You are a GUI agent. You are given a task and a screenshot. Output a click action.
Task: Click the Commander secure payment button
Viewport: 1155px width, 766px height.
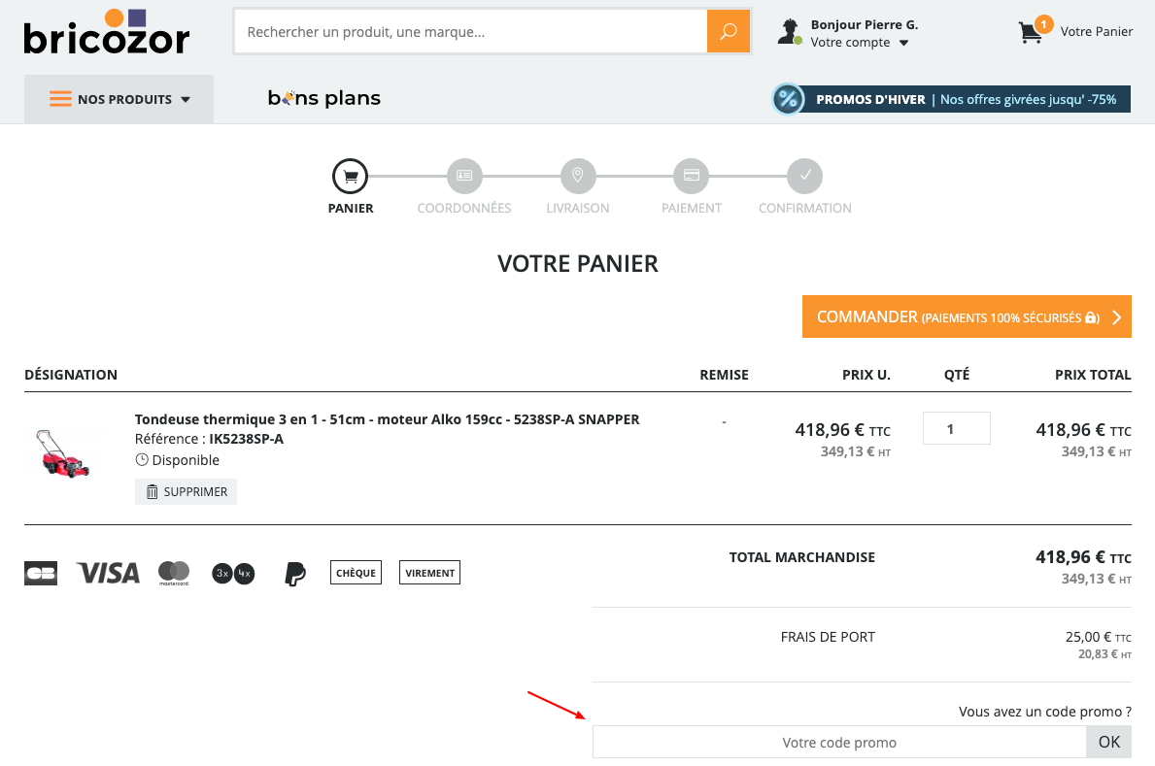tap(967, 316)
